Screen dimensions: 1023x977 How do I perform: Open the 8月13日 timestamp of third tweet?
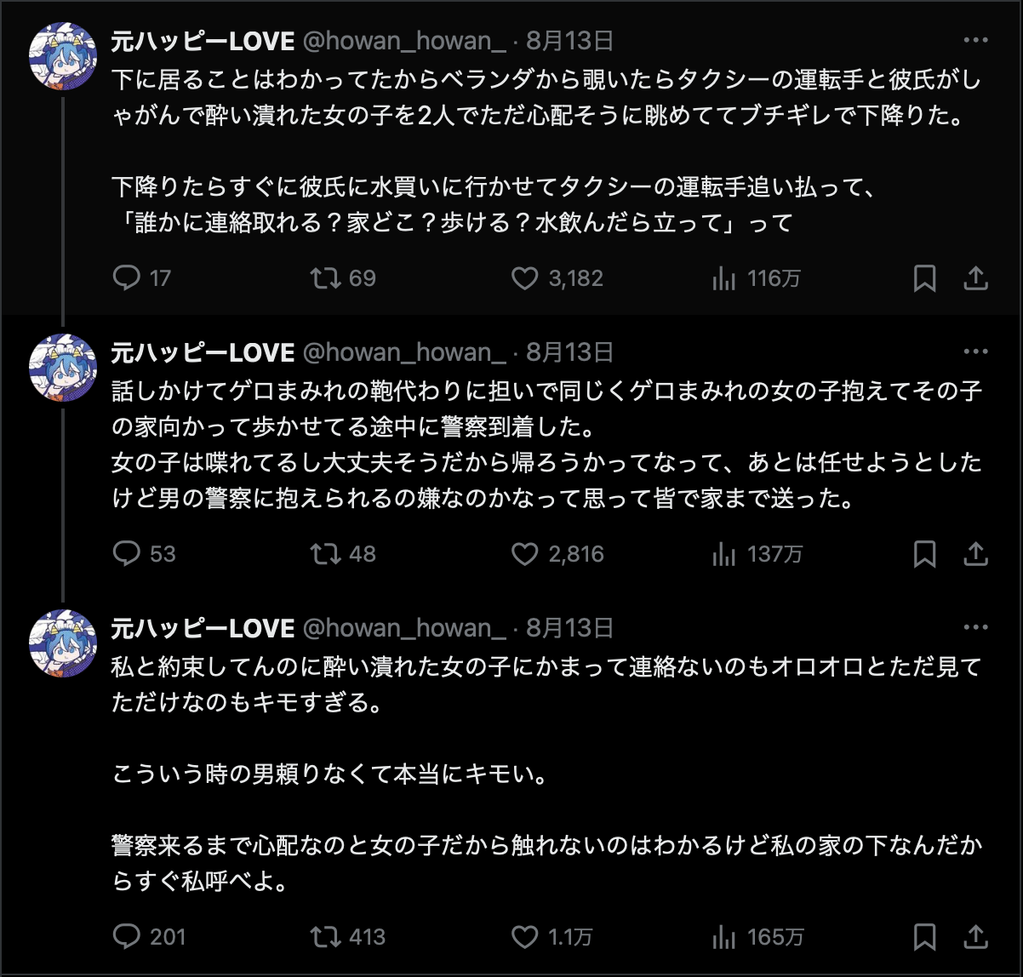tap(569, 628)
